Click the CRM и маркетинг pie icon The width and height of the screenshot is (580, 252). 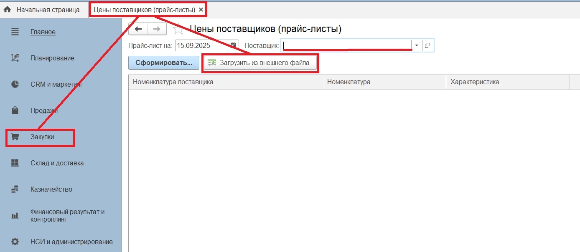[15, 84]
